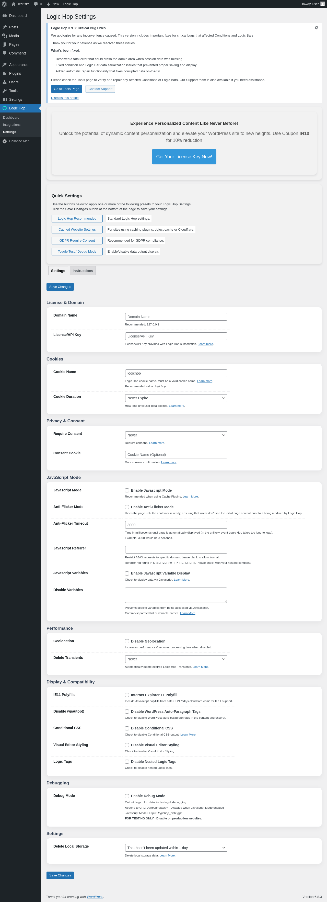
Task: Open the Cookie Duration dropdown
Action: pos(176,398)
